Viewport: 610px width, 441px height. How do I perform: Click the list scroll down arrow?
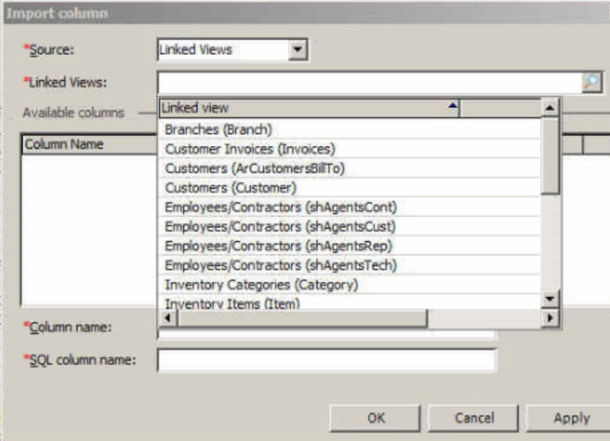click(x=550, y=299)
